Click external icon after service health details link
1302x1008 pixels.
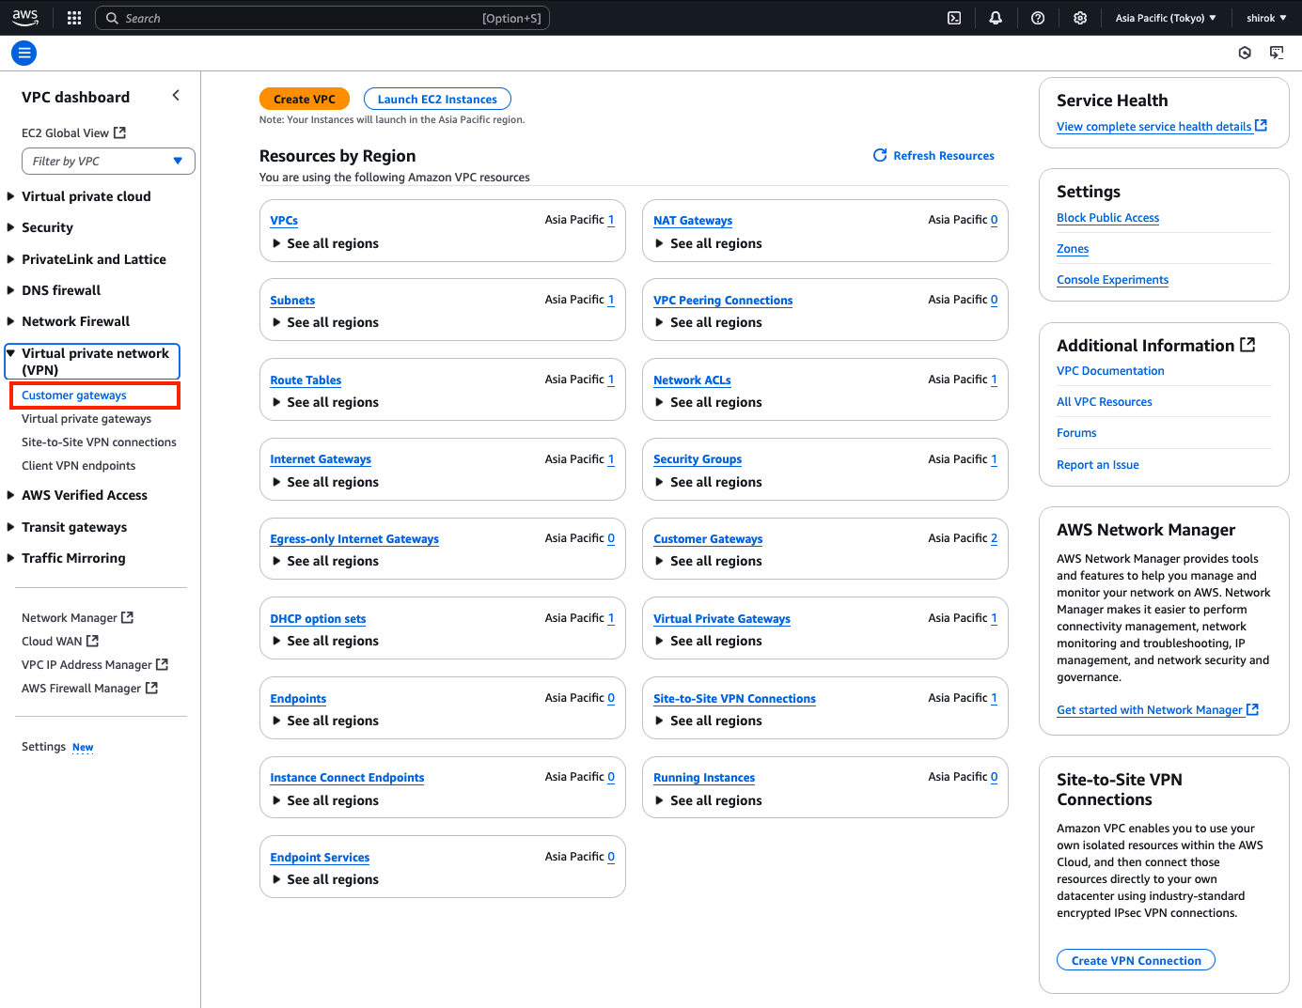(1261, 125)
